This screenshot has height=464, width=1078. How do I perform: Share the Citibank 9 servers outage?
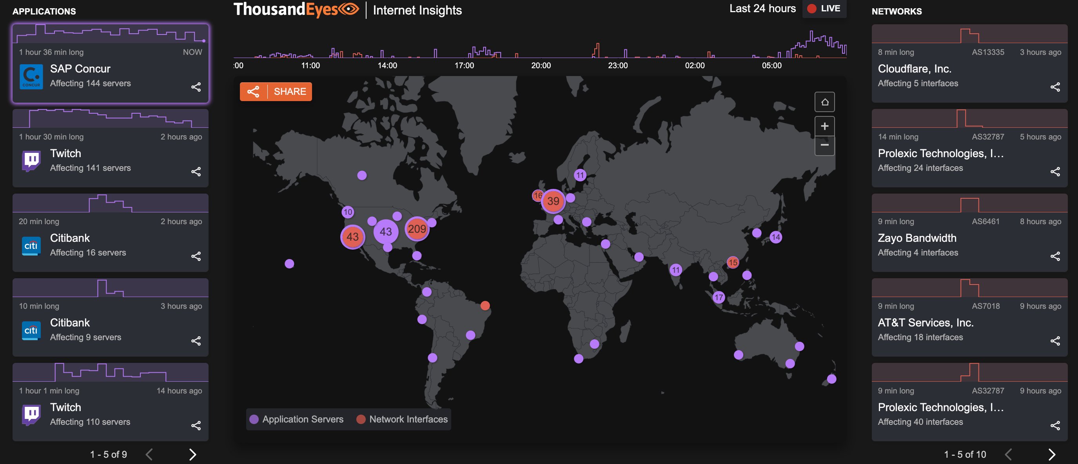pos(196,341)
